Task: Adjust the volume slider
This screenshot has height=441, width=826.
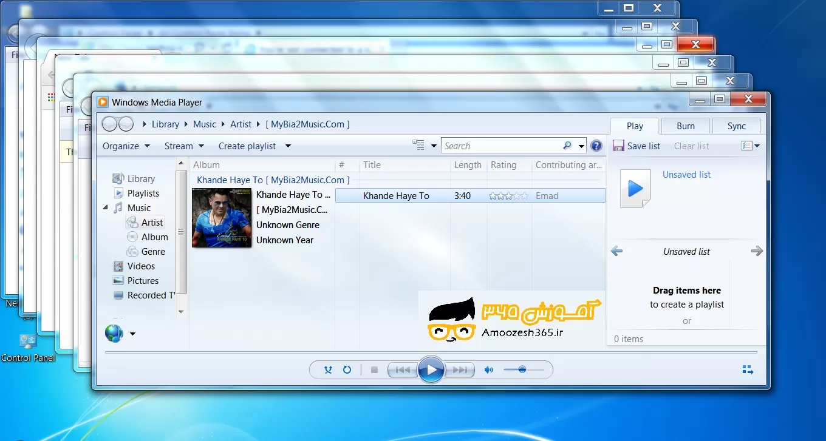Action: pyautogui.click(x=522, y=369)
